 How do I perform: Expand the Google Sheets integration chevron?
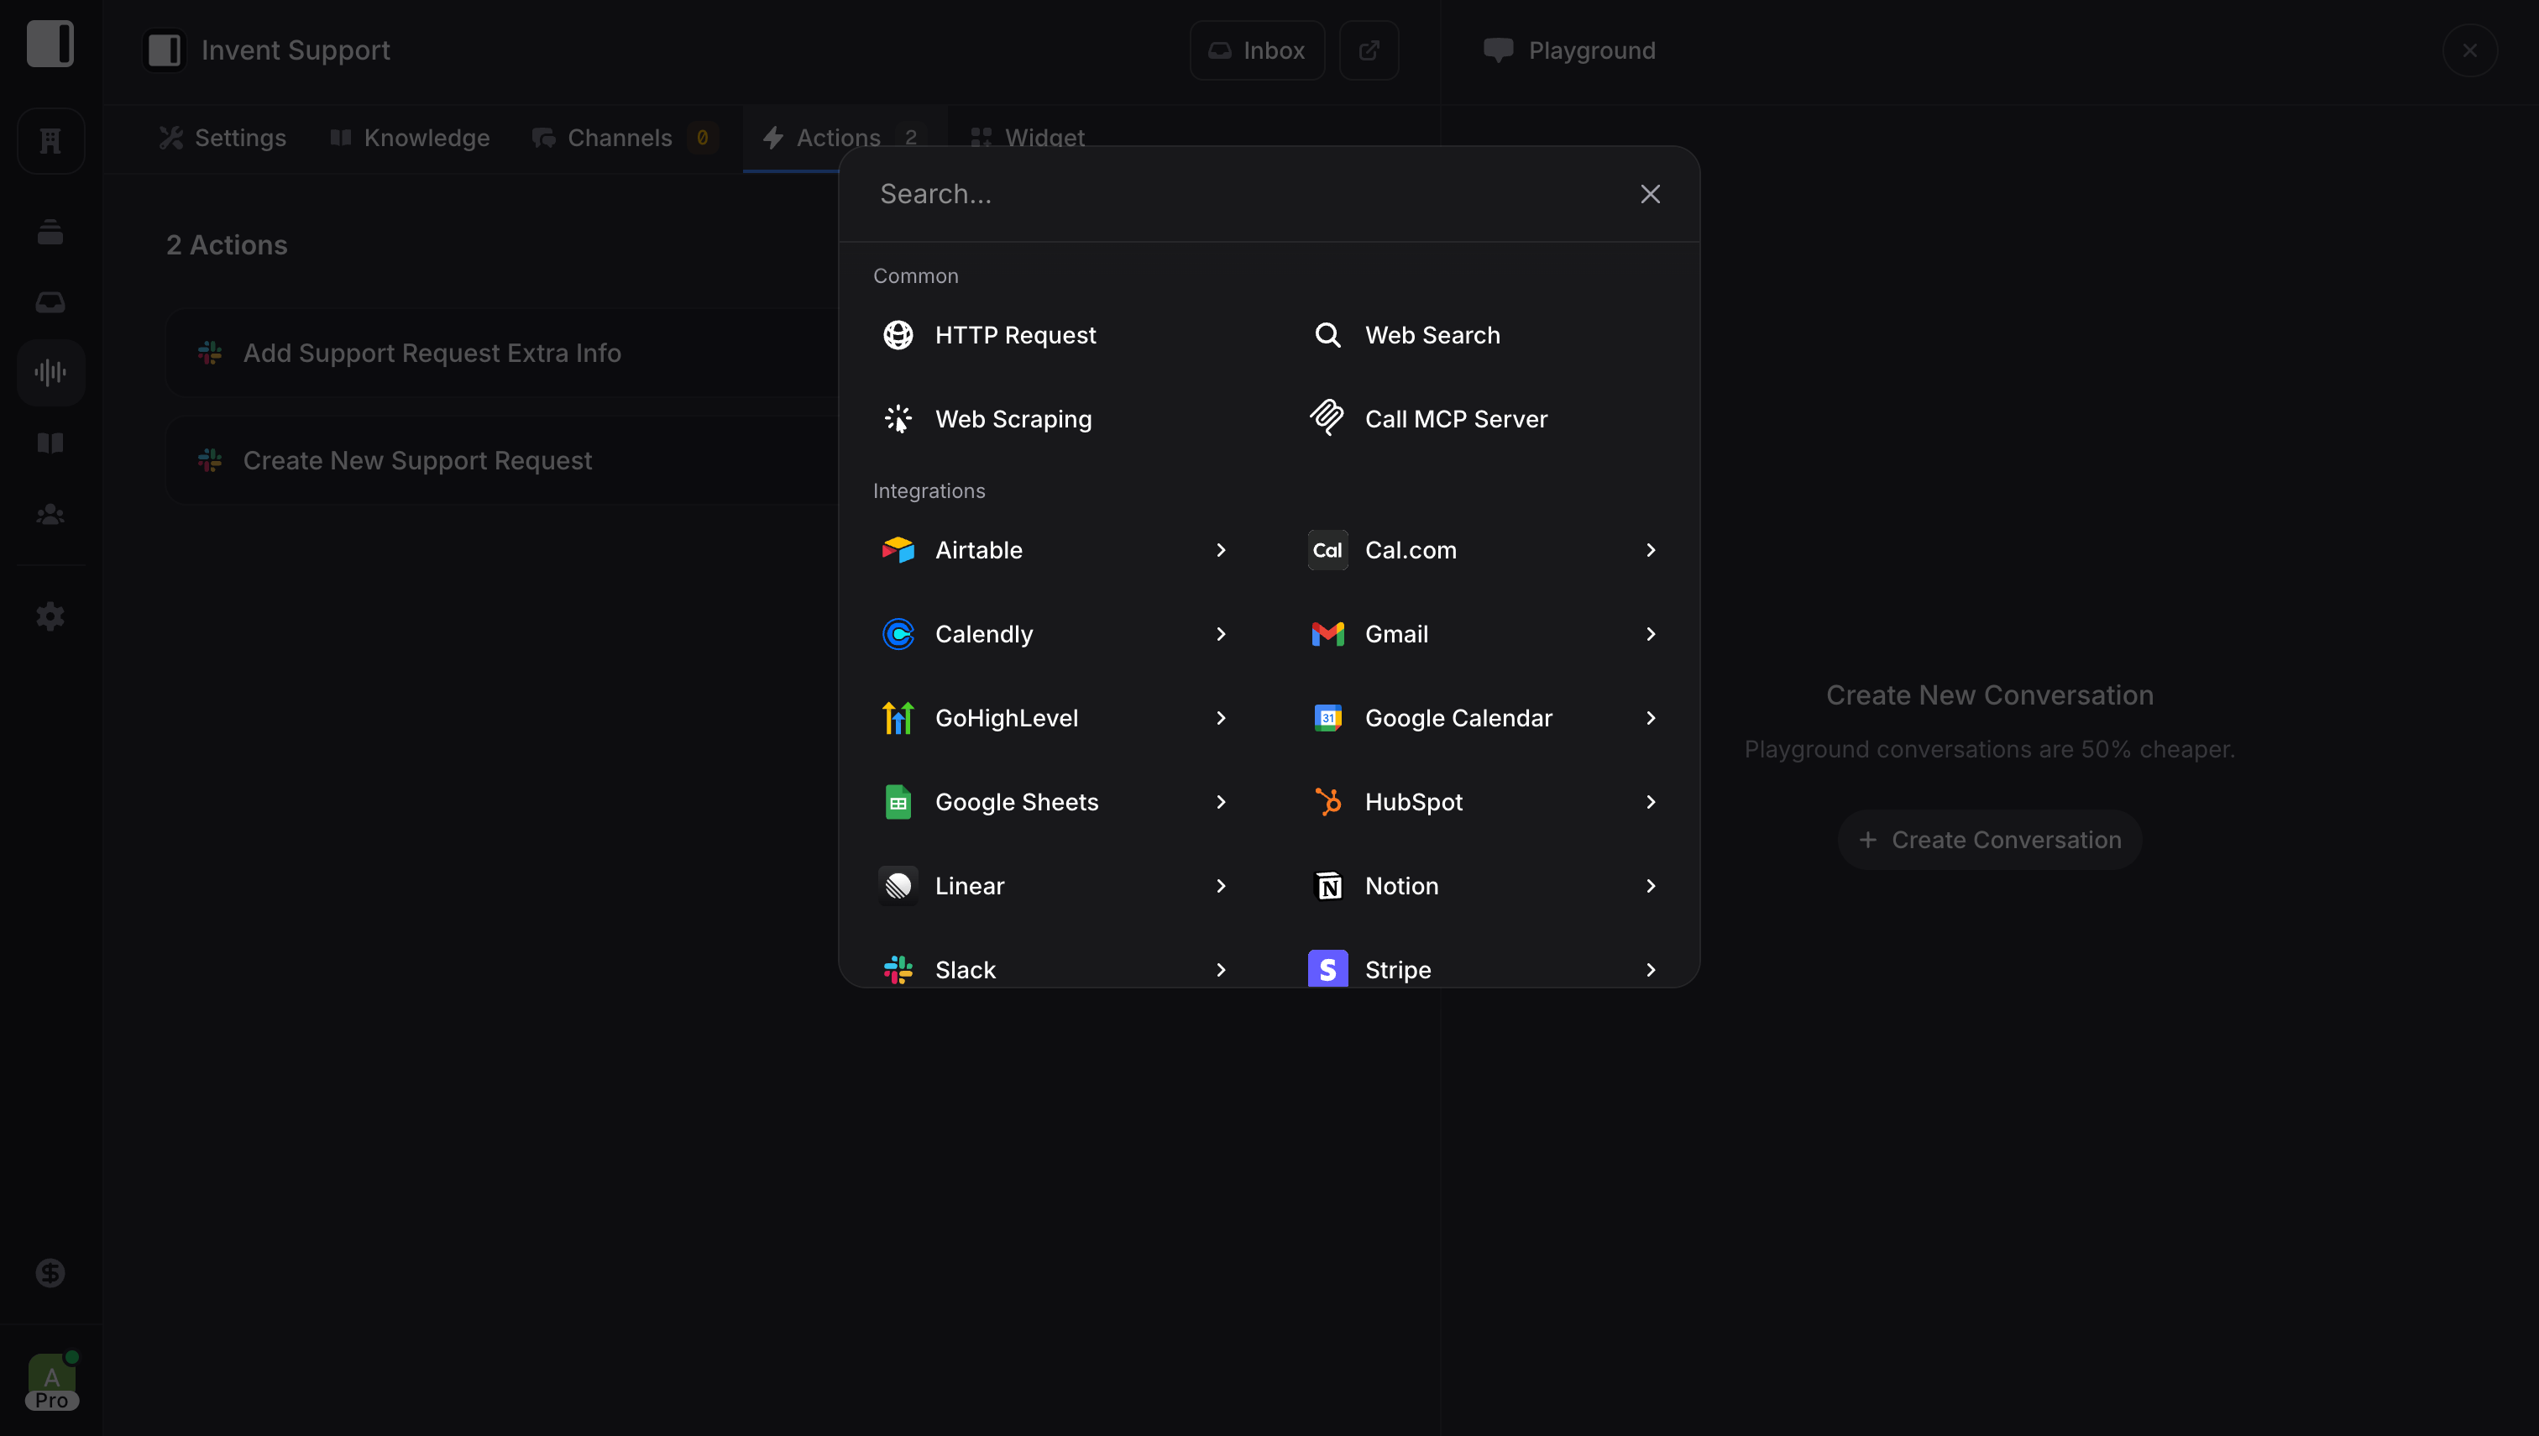tap(1221, 802)
